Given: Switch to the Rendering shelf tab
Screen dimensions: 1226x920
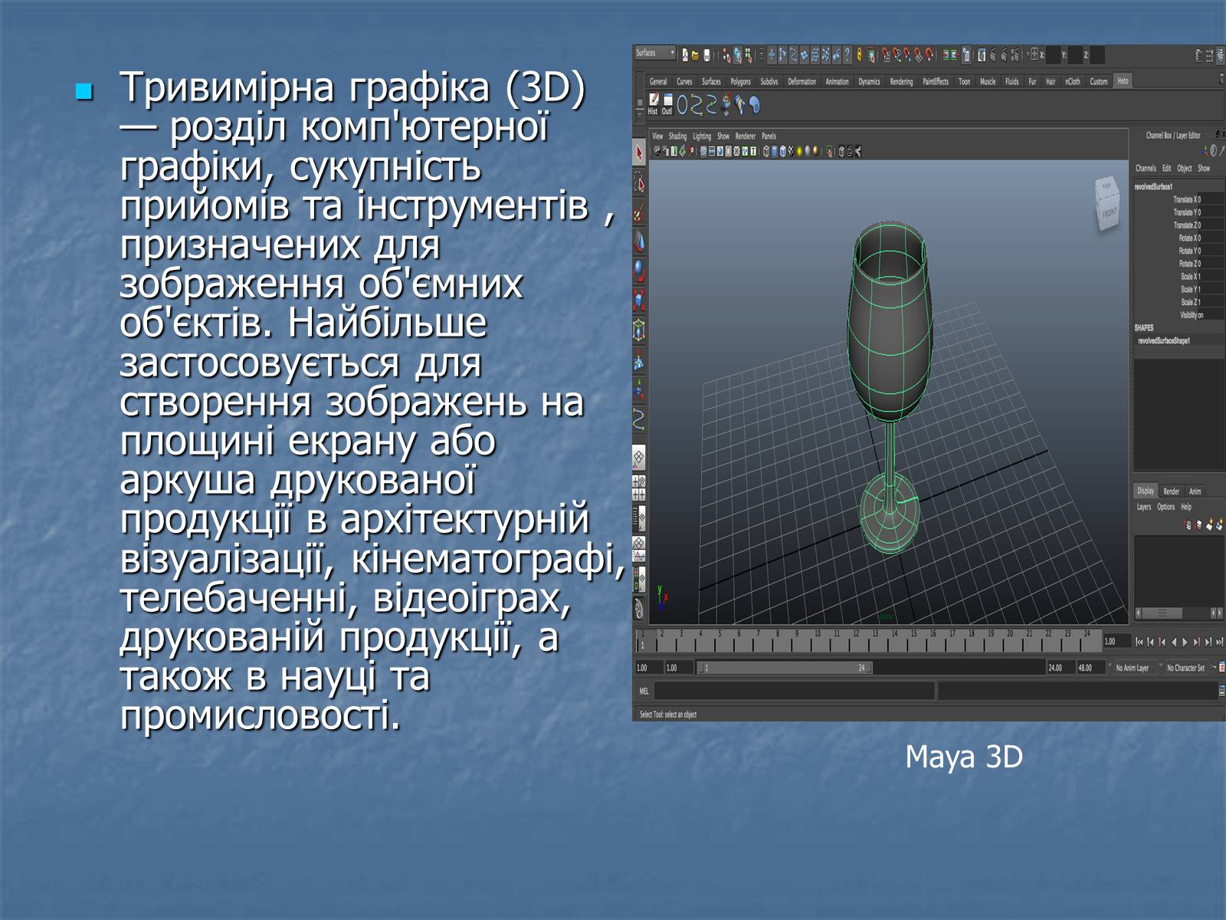Looking at the screenshot, I should point(901,81).
